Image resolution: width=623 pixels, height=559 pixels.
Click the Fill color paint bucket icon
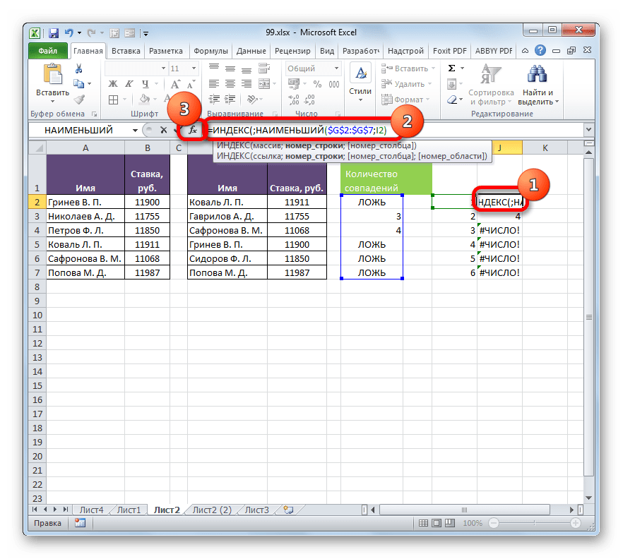click(145, 100)
